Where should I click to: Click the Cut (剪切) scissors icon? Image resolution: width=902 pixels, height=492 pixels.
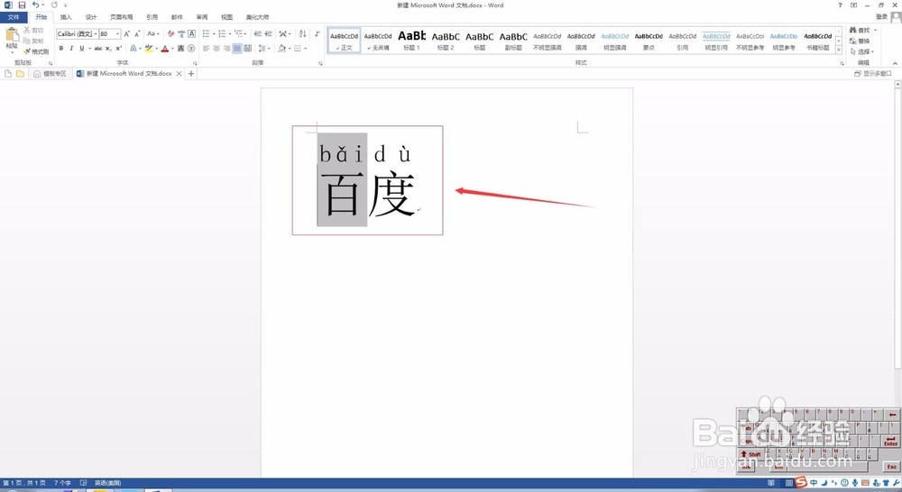(26, 30)
